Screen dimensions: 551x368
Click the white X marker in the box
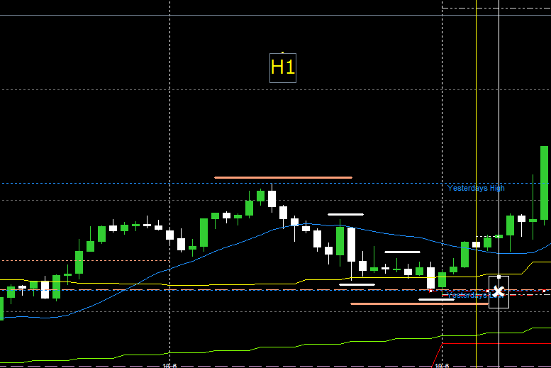coord(499,291)
